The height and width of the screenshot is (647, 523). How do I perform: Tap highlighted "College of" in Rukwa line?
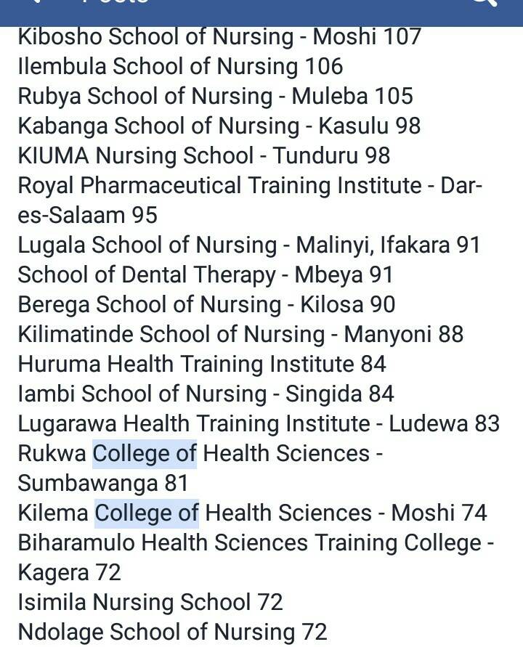click(x=145, y=453)
